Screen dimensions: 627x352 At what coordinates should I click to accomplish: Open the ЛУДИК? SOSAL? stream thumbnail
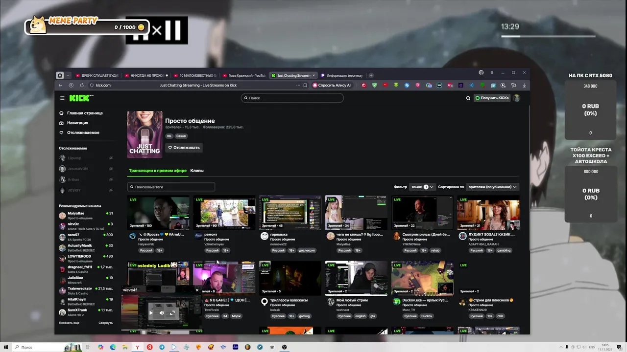pyautogui.click(x=488, y=213)
